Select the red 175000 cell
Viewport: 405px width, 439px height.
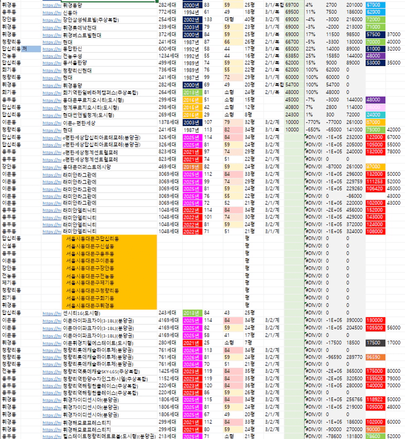(x=375, y=371)
